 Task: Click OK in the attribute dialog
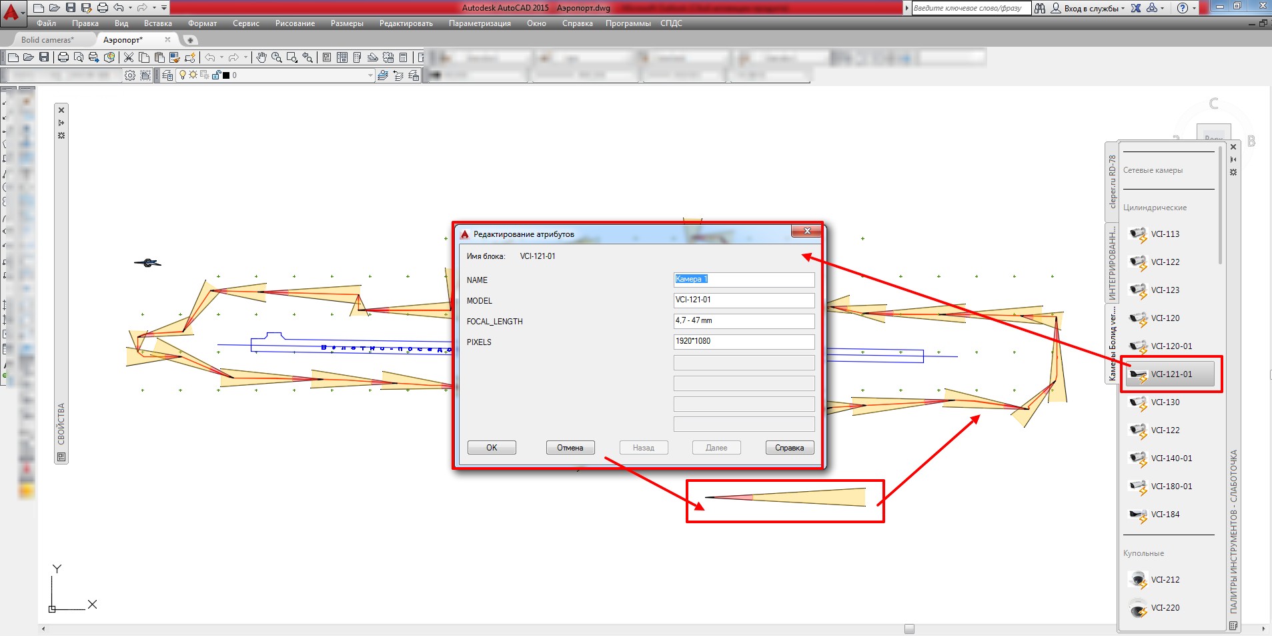492,448
